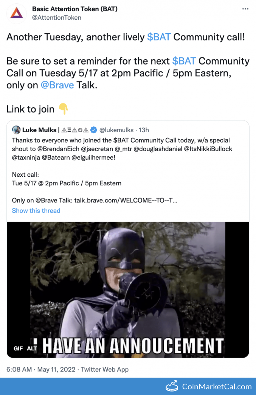Viewport: 256px width, 395px height.
Task: Click the 13h timestamp on quoted tweet
Action: coord(144,130)
